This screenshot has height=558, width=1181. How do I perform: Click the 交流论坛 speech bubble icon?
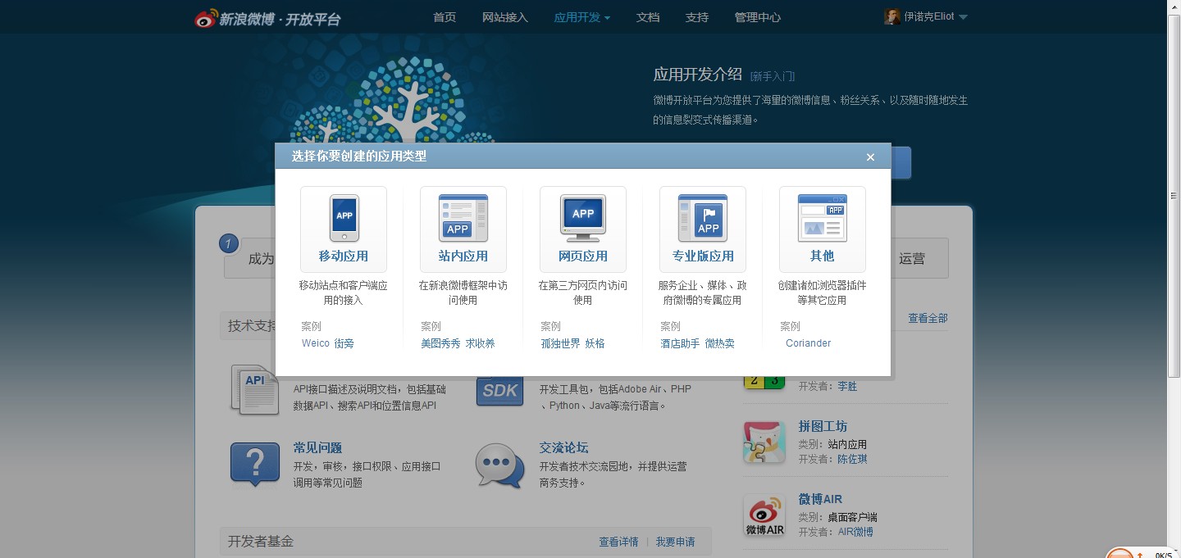pyautogui.click(x=499, y=465)
